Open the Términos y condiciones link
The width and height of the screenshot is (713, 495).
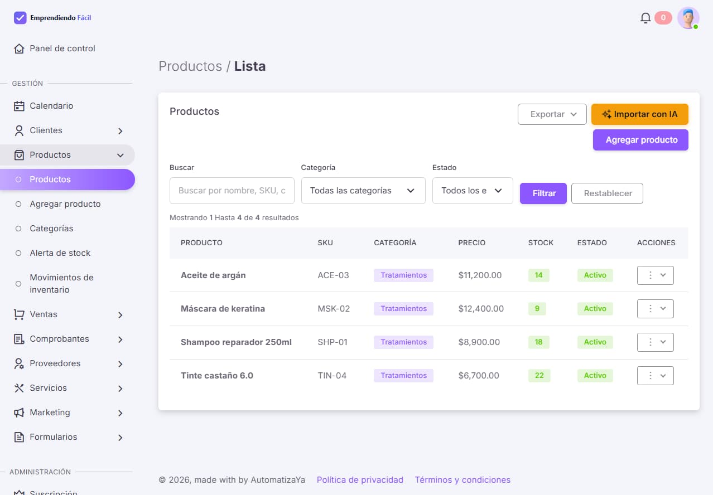pyautogui.click(x=463, y=480)
